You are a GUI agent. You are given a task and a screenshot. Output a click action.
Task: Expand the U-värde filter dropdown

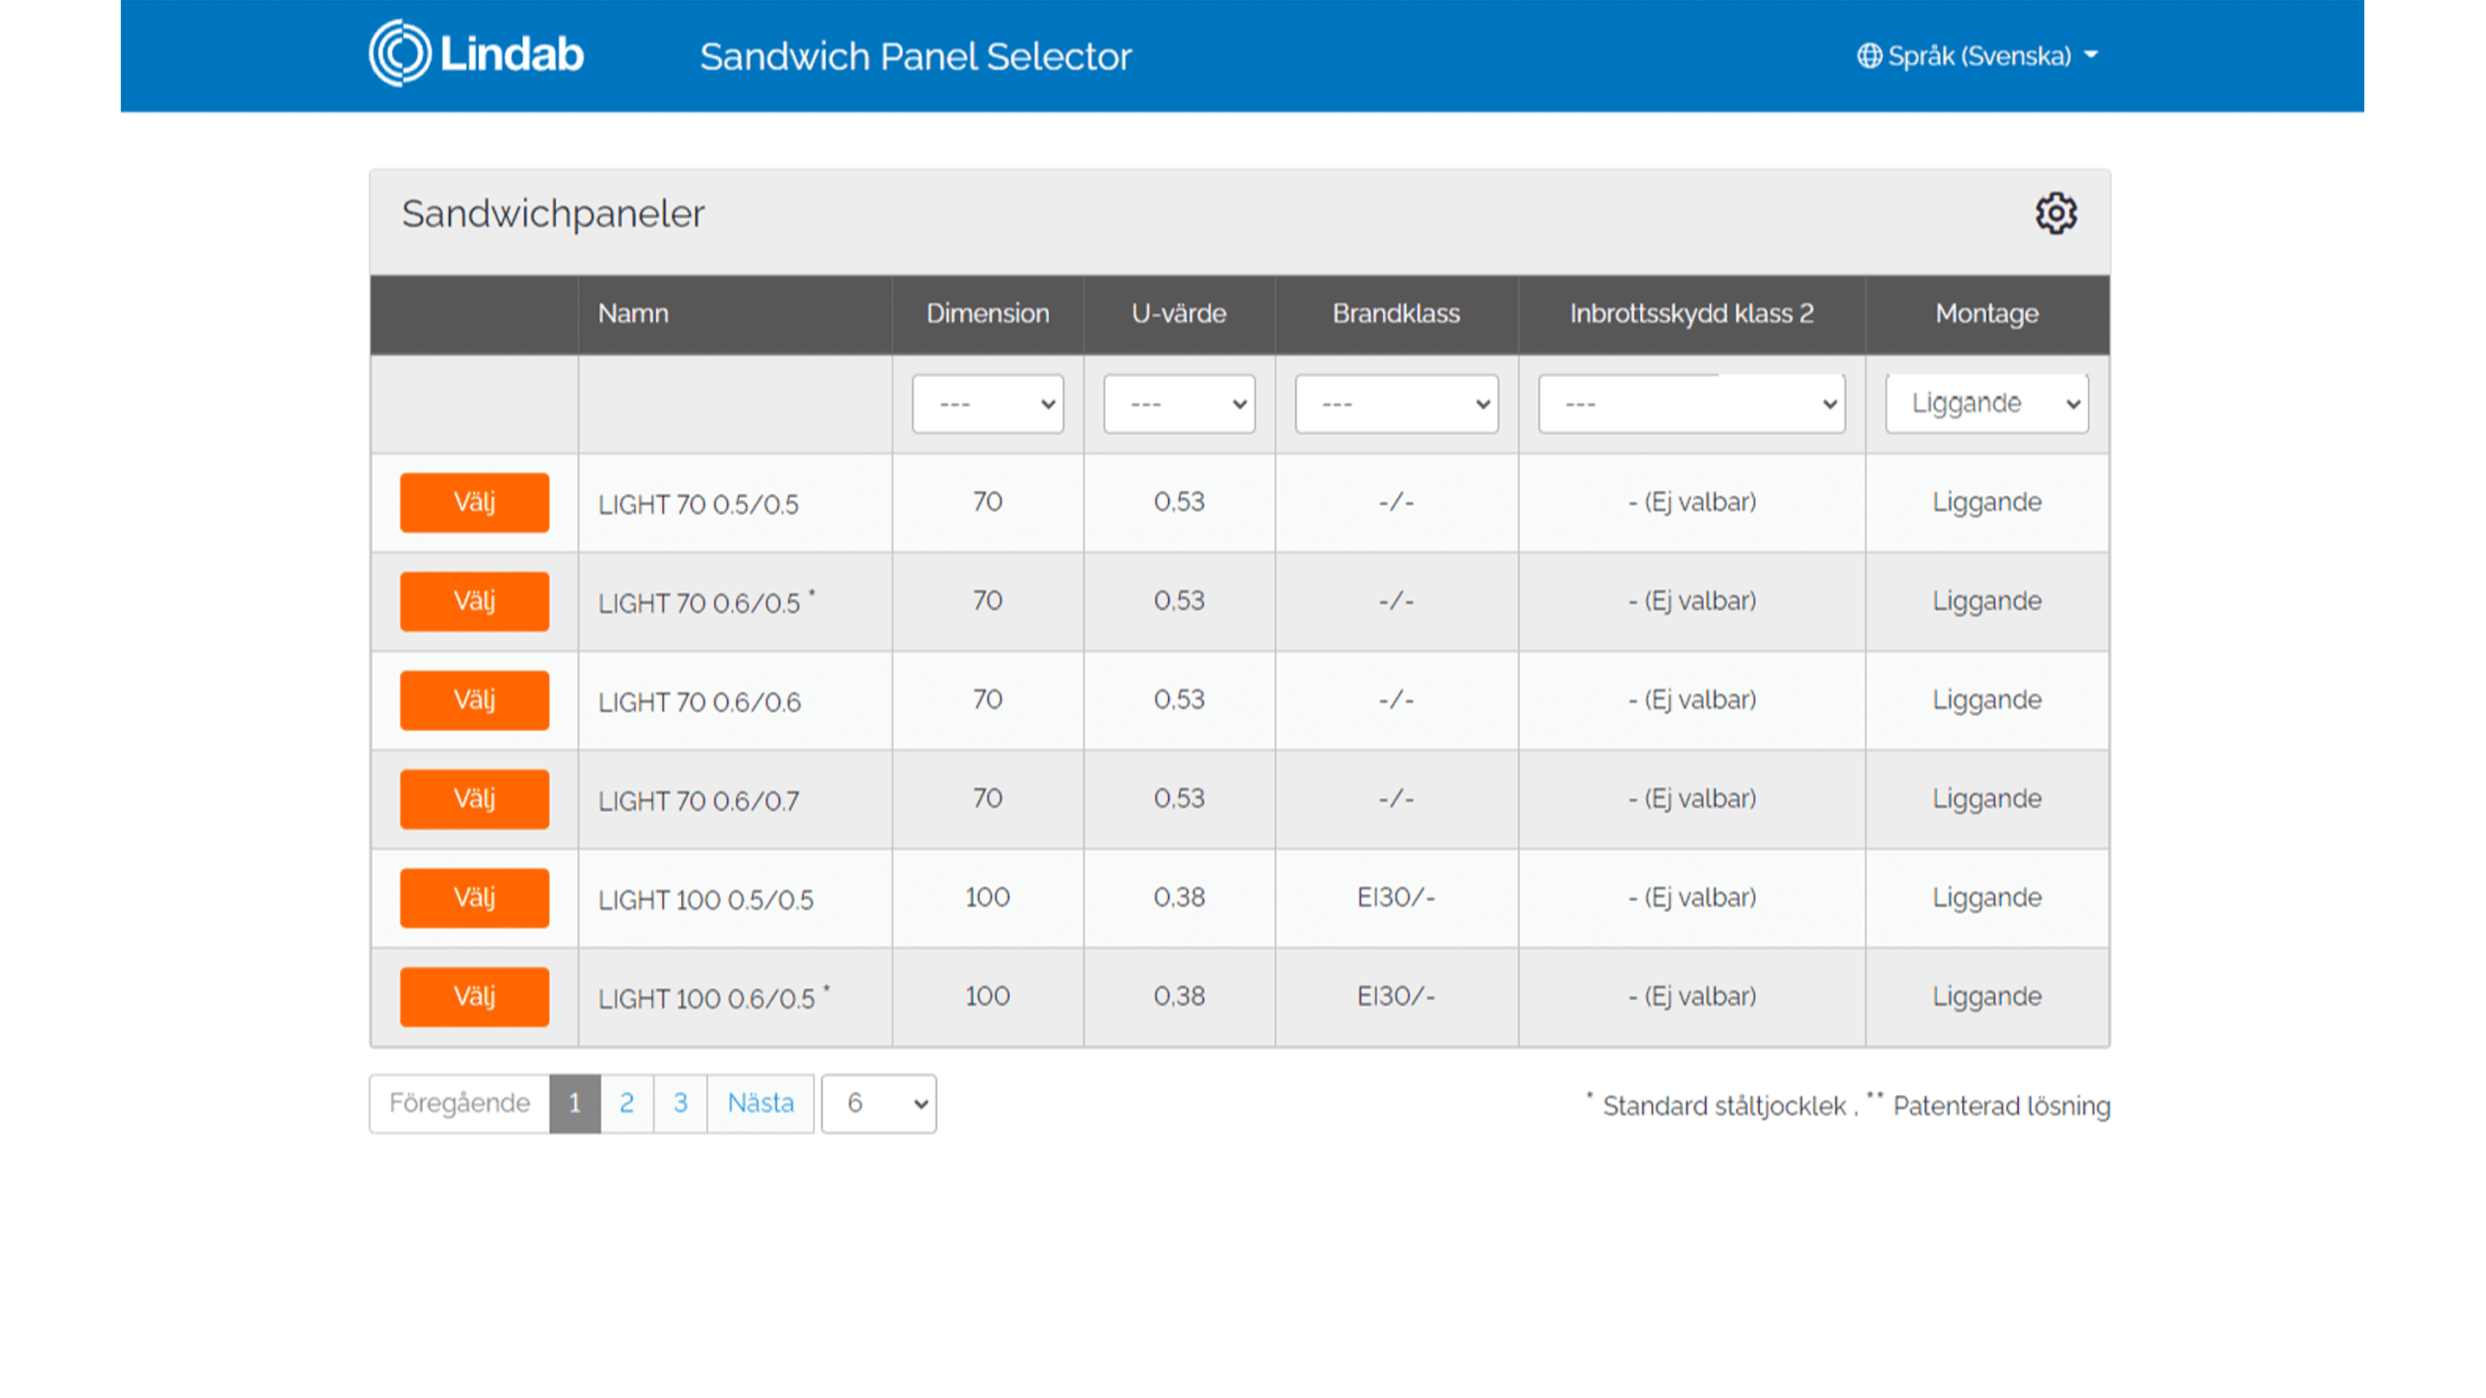1178,403
